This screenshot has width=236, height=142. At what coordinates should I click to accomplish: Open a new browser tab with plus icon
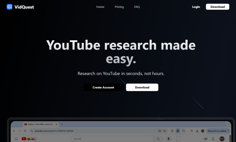point(62,124)
